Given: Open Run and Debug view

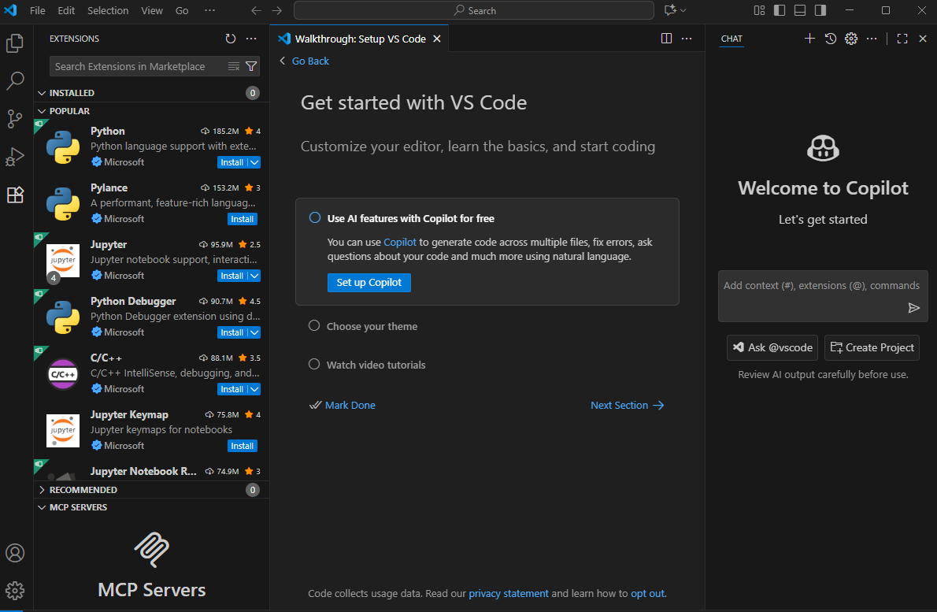Looking at the screenshot, I should click(15, 157).
